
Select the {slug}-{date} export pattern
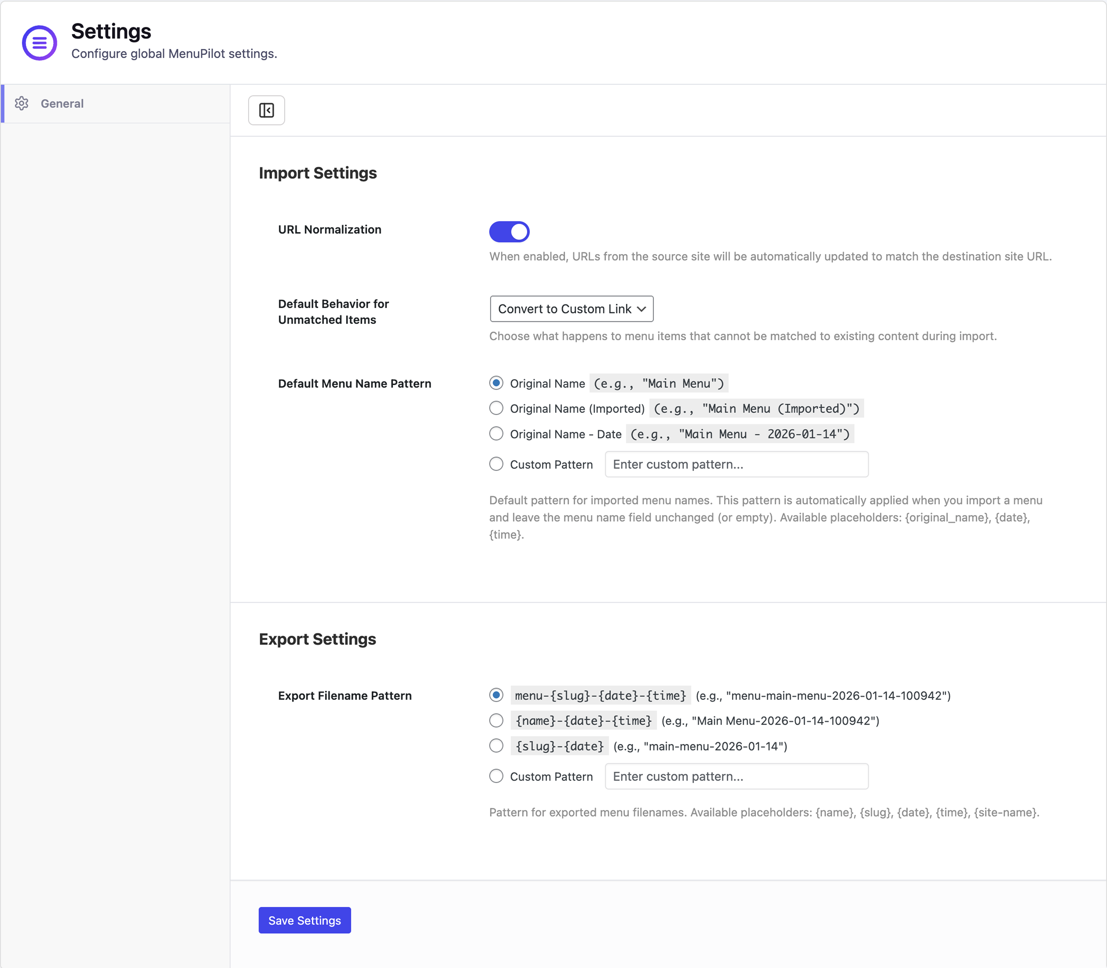click(496, 745)
